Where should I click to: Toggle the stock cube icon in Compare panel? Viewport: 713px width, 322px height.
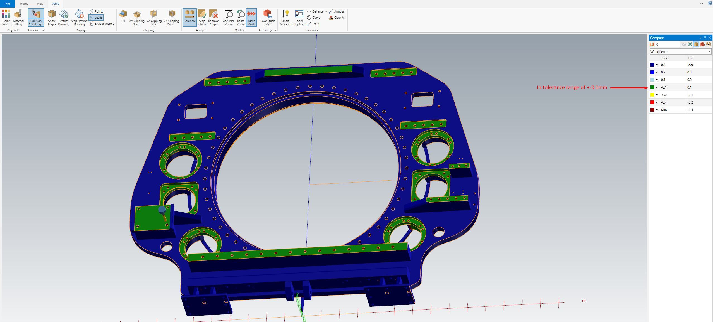696,44
